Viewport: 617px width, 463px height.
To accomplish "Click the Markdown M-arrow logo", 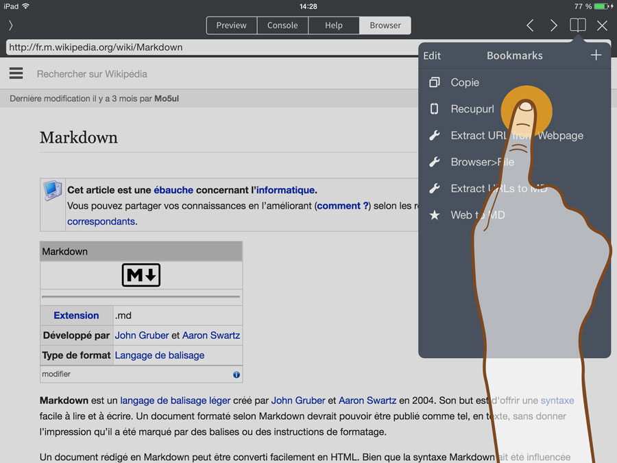I will coord(141,275).
